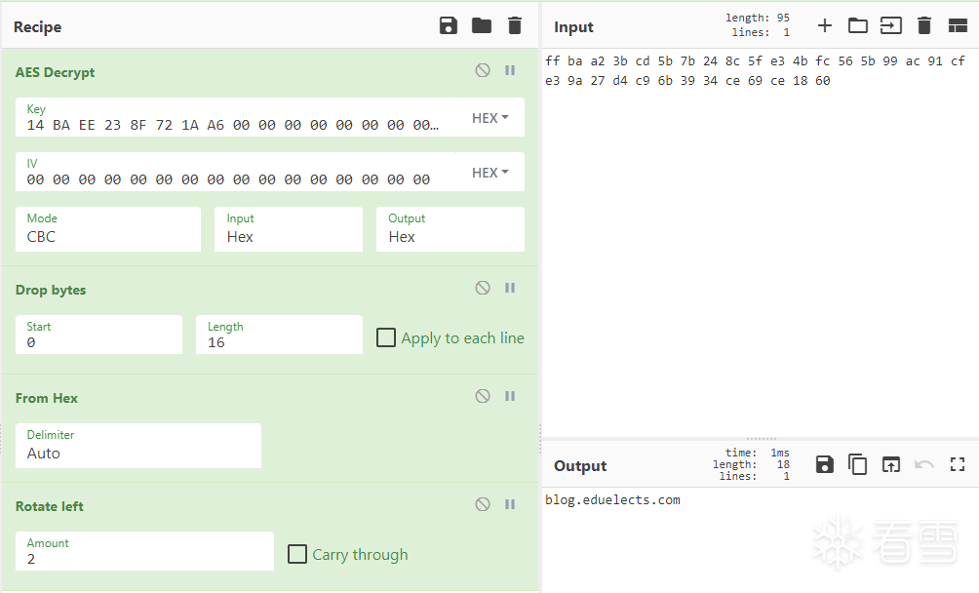The width and height of the screenshot is (979, 593).
Task: Copy raw output to clipboard
Action: coord(858,465)
